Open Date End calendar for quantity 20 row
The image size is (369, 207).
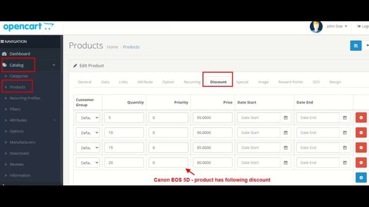[x=345, y=163]
